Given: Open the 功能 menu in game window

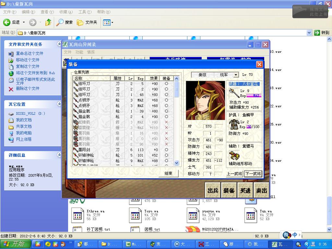Looking at the screenshot, I should (x=79, y=52).
